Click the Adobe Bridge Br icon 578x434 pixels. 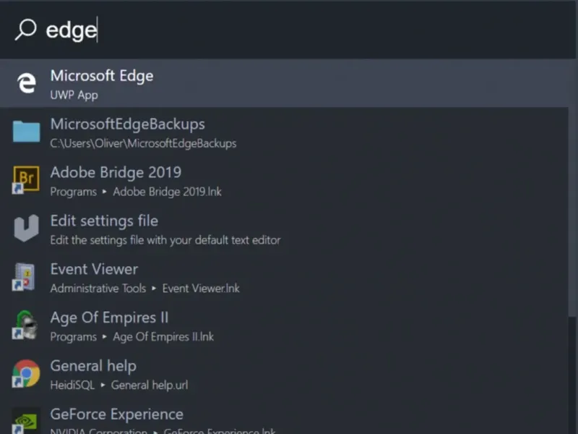pos(26,179)
